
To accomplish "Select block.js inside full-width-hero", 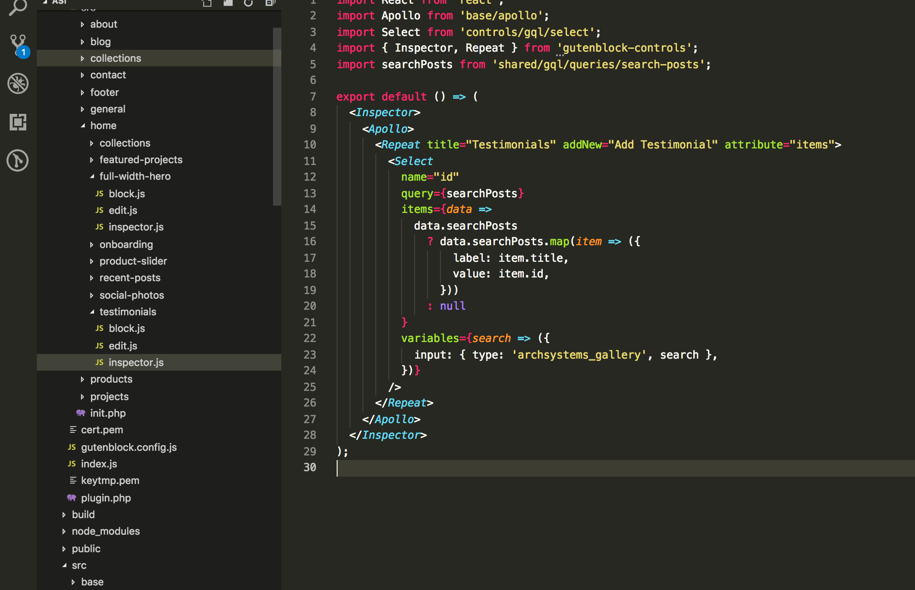I will pyautogui.click(x=127, y=194).
